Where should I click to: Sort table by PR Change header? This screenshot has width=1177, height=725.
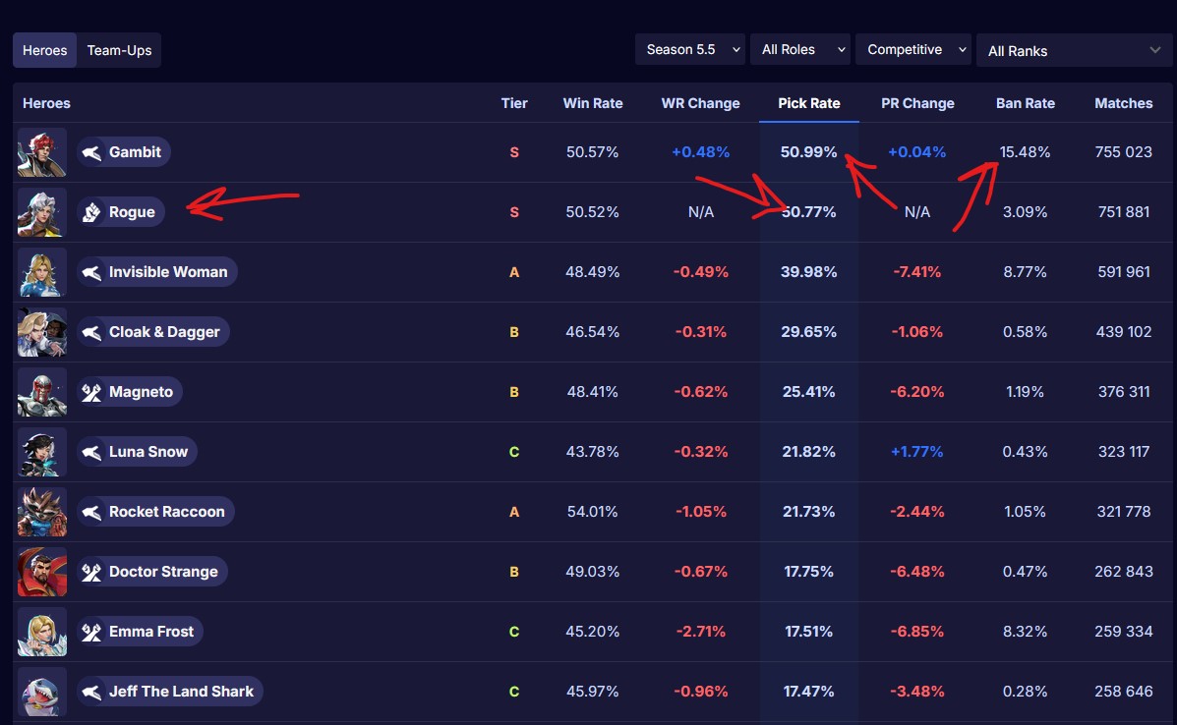pos(917,103)
